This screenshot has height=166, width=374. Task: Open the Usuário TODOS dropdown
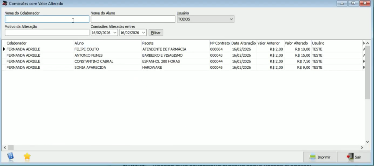(x=205, y=19)
